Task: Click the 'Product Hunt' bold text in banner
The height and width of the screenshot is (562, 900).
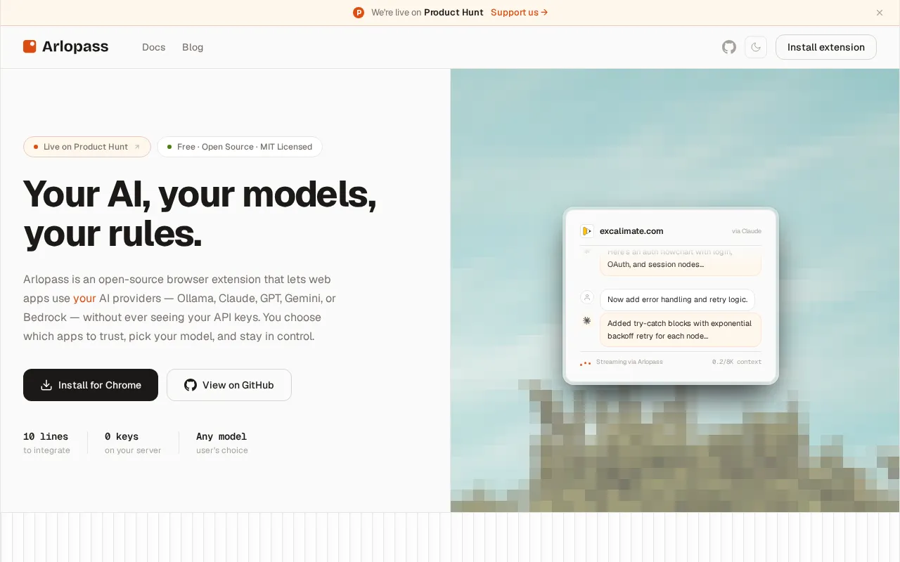Action: [454, 13]
